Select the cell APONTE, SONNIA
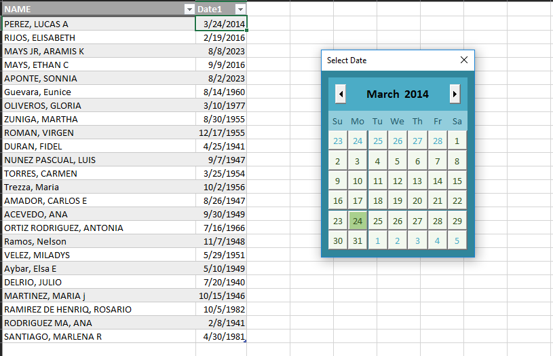This screenshot has height=356, width=553. coord(99,78)
